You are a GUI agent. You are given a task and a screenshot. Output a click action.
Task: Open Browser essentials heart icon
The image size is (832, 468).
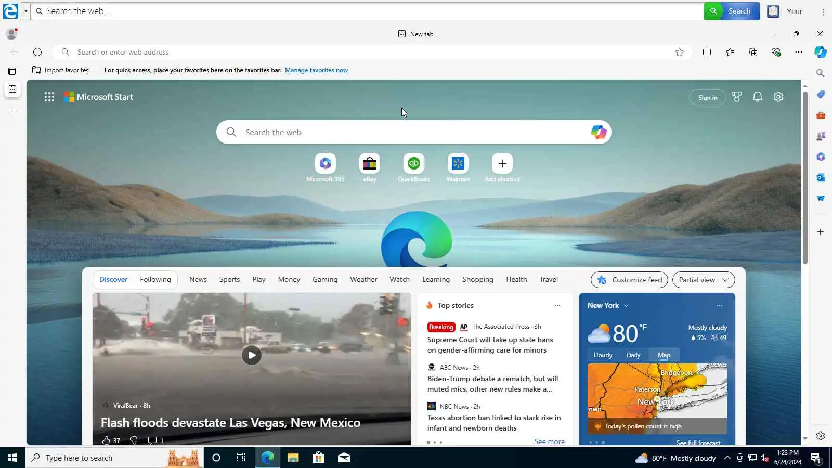(x=776, y=52)
